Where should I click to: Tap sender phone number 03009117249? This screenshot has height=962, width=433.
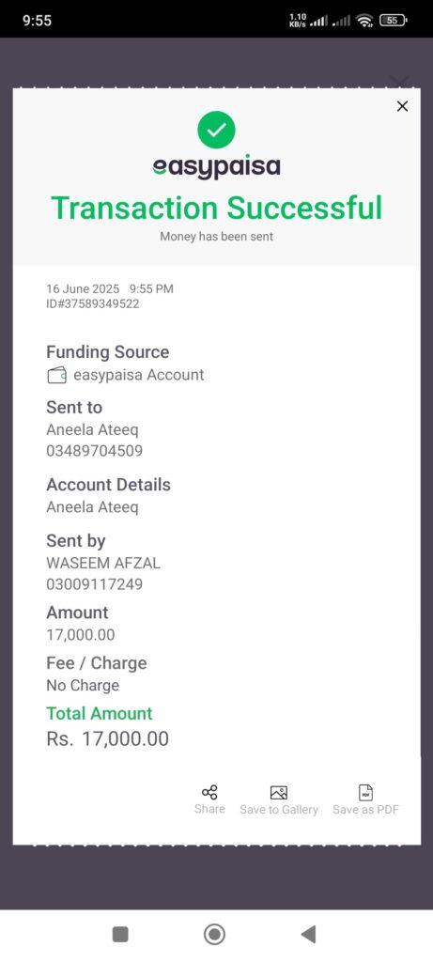point(95,584)
